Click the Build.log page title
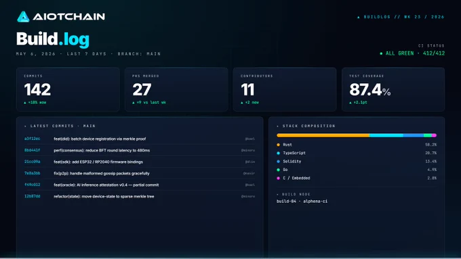461x259 pixels. [x=53, y=39]
